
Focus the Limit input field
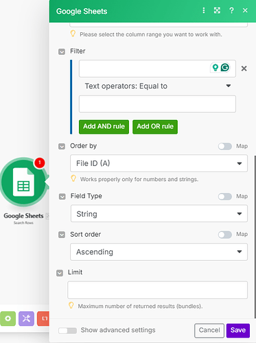[x=157, y=290]
